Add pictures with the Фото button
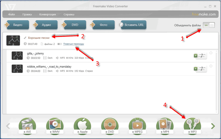Viewport: 221px width, 139px height. (103, 25)
